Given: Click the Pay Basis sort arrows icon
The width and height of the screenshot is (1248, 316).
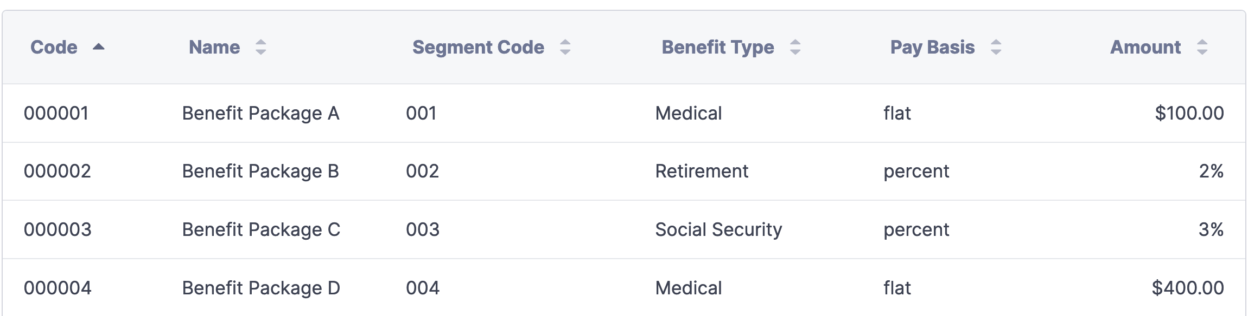Looking at the screenshot, I should point(996,47).
